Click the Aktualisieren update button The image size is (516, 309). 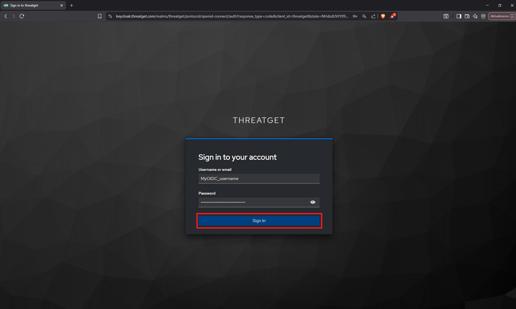(500, 16)
